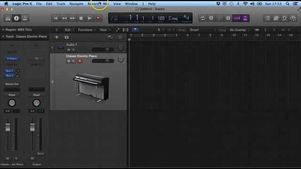Toggle the Tuner button

click(220, 18)
